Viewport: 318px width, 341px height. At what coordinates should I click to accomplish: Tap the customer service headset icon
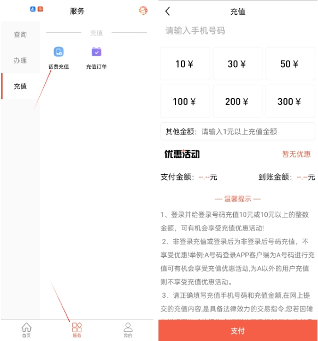[143, 10]
